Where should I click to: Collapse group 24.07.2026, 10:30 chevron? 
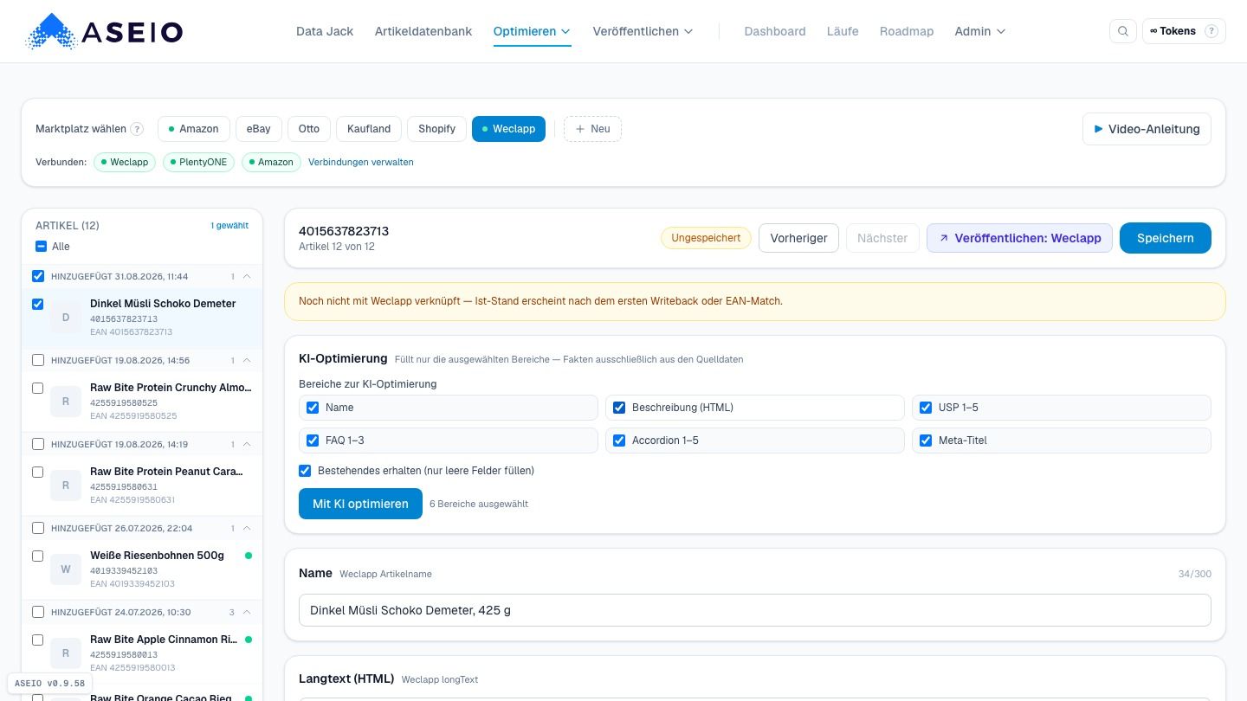pos(247,612)
